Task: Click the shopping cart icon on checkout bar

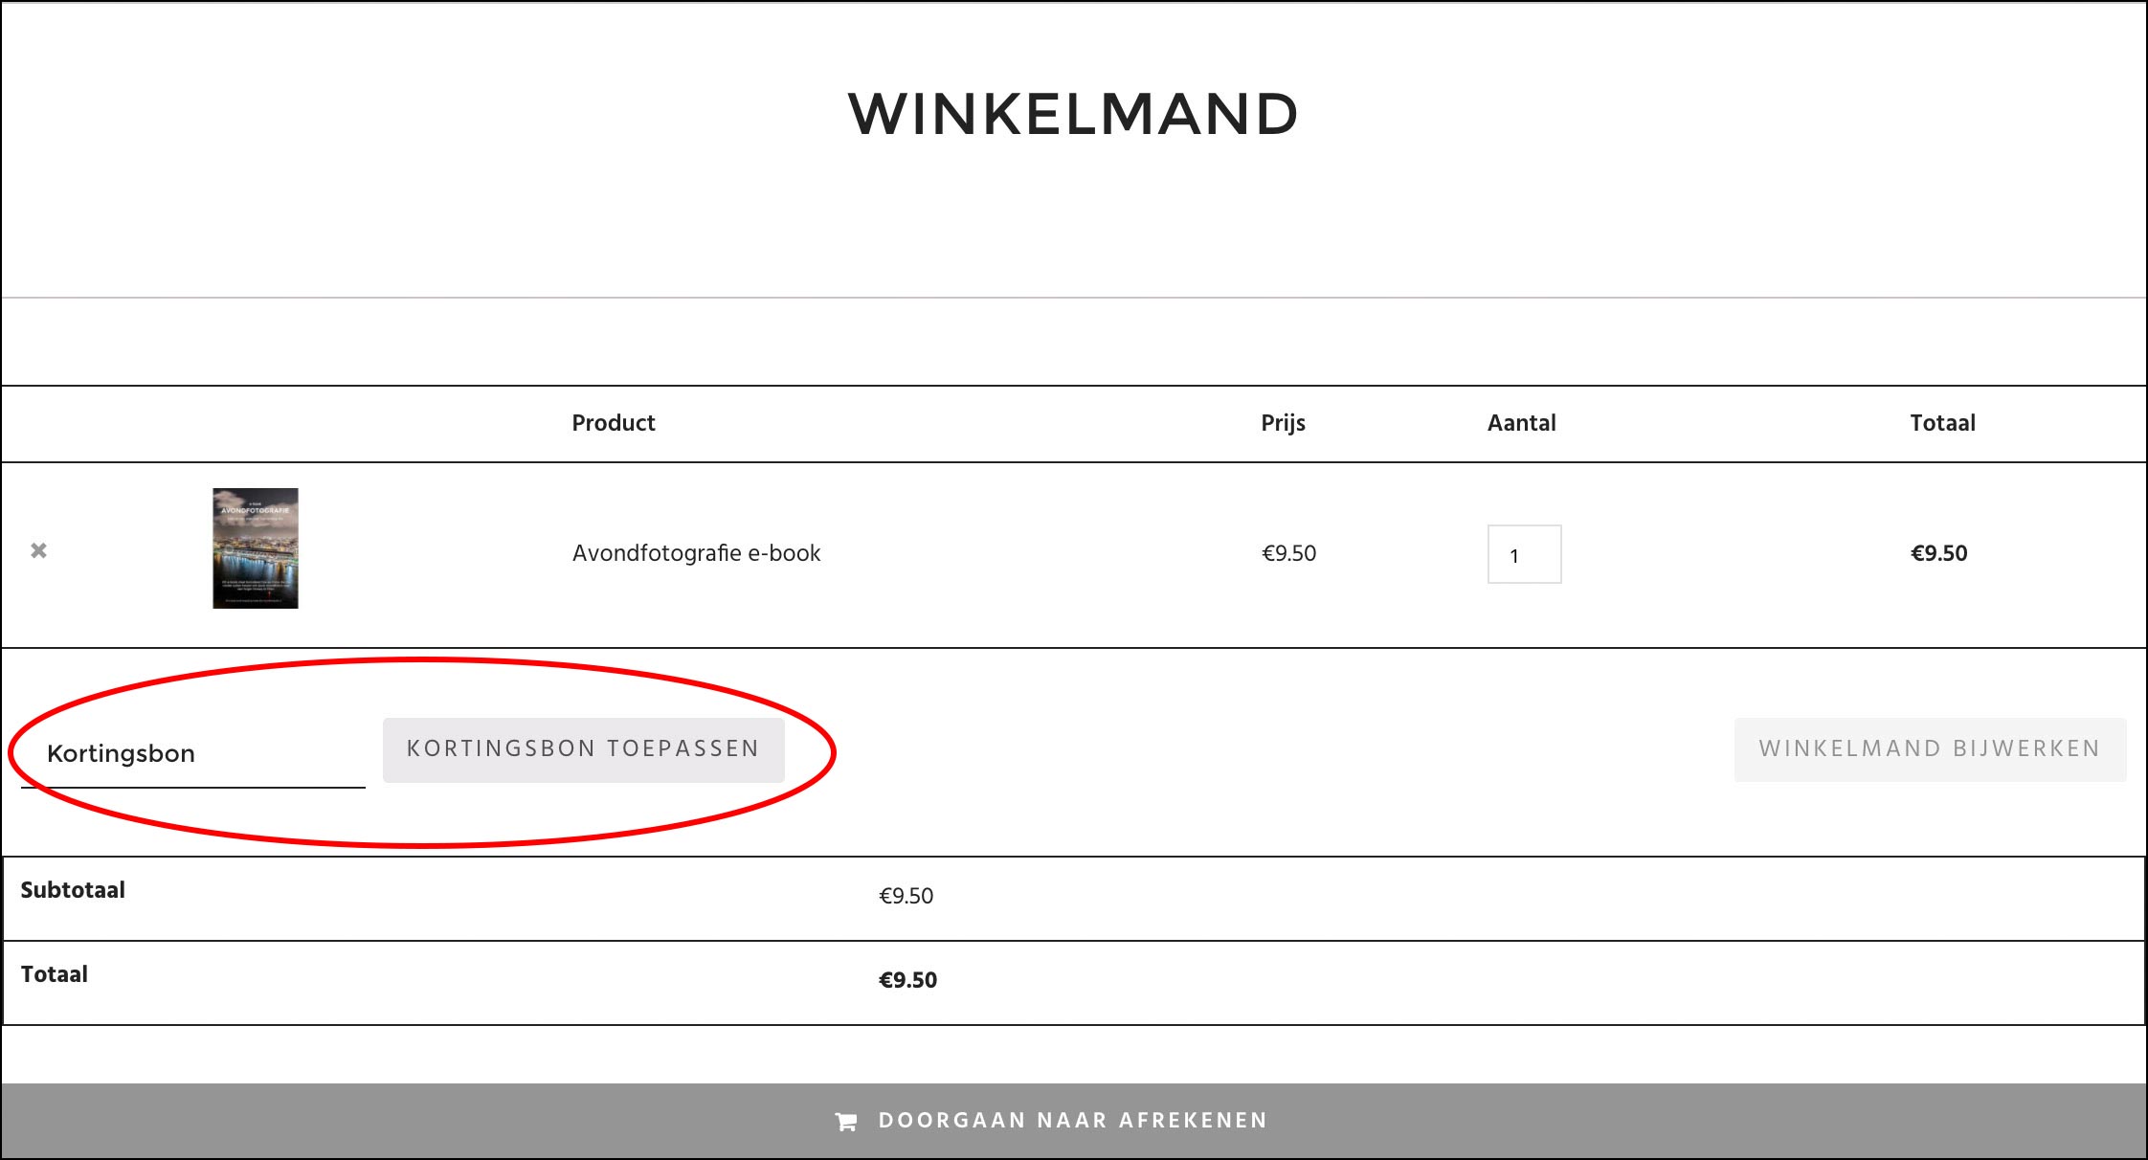Action: (846, 1122)
